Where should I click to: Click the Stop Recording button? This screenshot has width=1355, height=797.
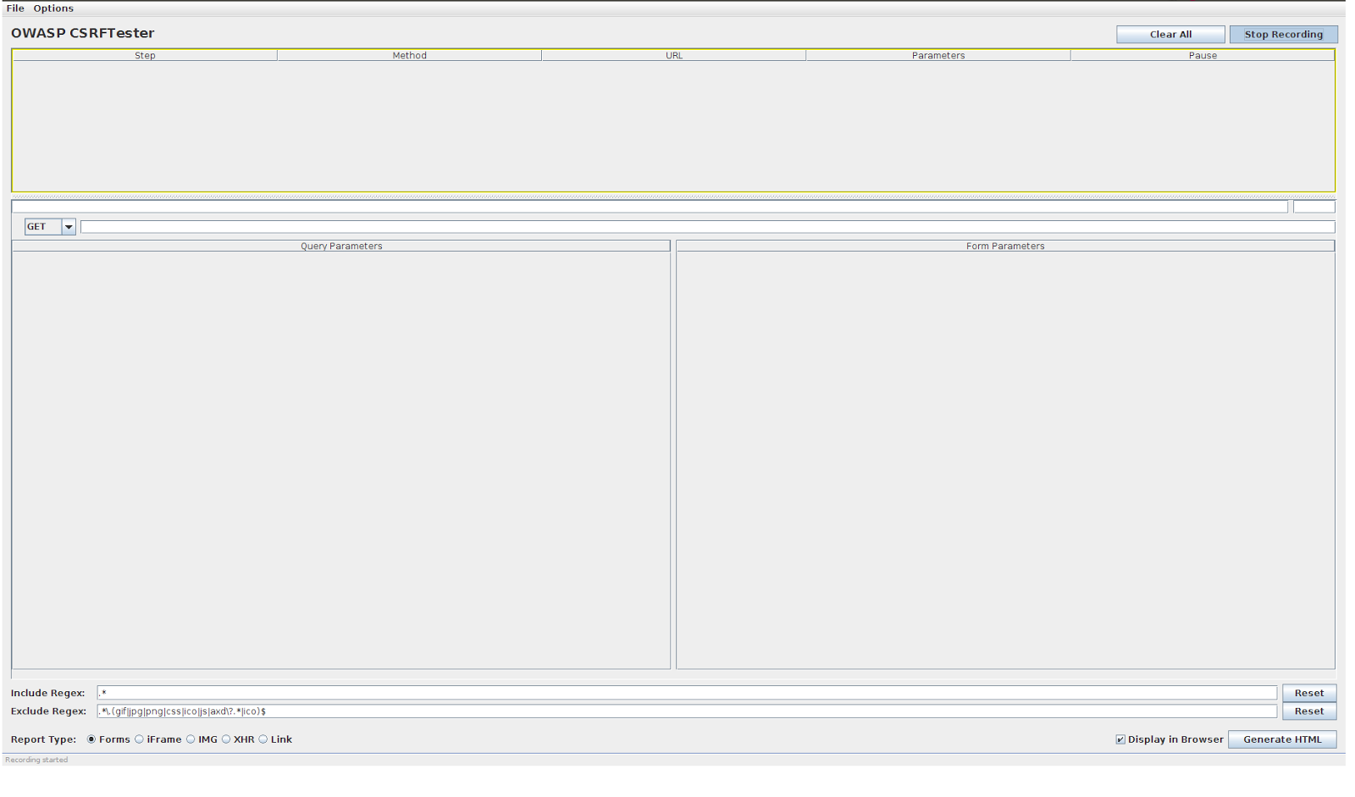[x=1283, y=34]
